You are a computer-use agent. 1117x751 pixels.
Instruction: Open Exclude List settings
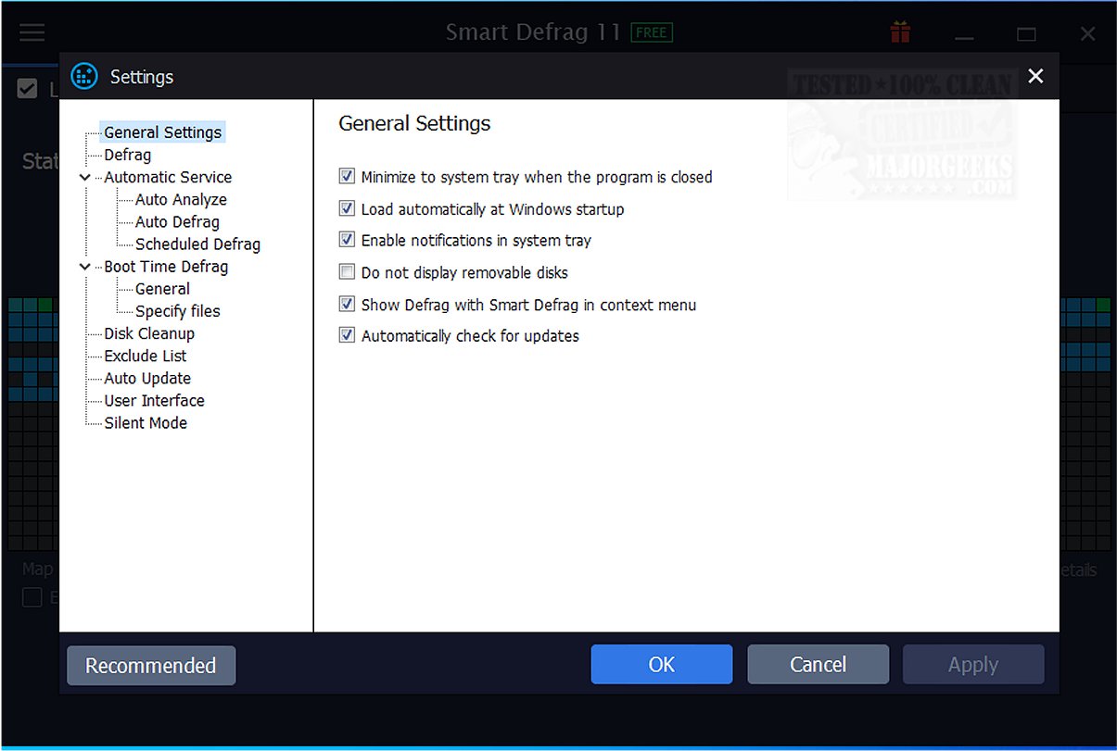(146, 356)
